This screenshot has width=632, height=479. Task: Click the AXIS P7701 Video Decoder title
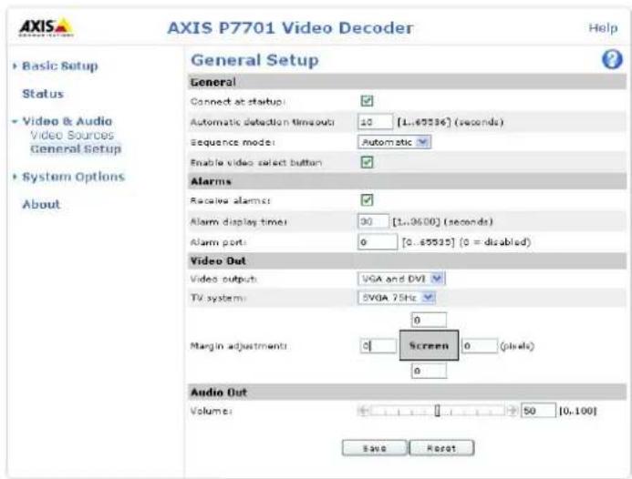(x=290, y=27)
